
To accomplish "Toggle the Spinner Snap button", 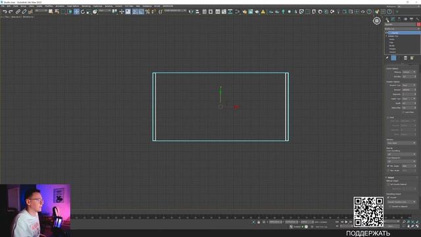I will (154, 12).
